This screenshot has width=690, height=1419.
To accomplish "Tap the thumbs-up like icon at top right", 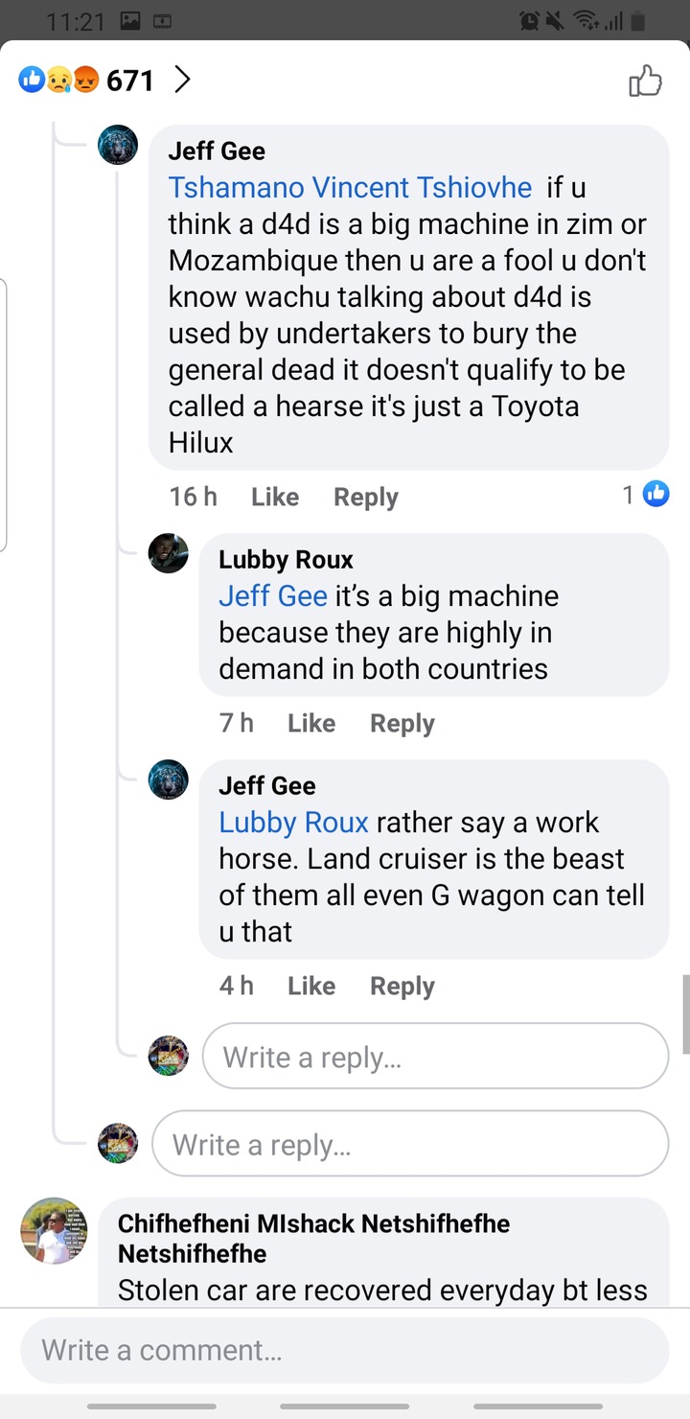I will click(645, 81).
